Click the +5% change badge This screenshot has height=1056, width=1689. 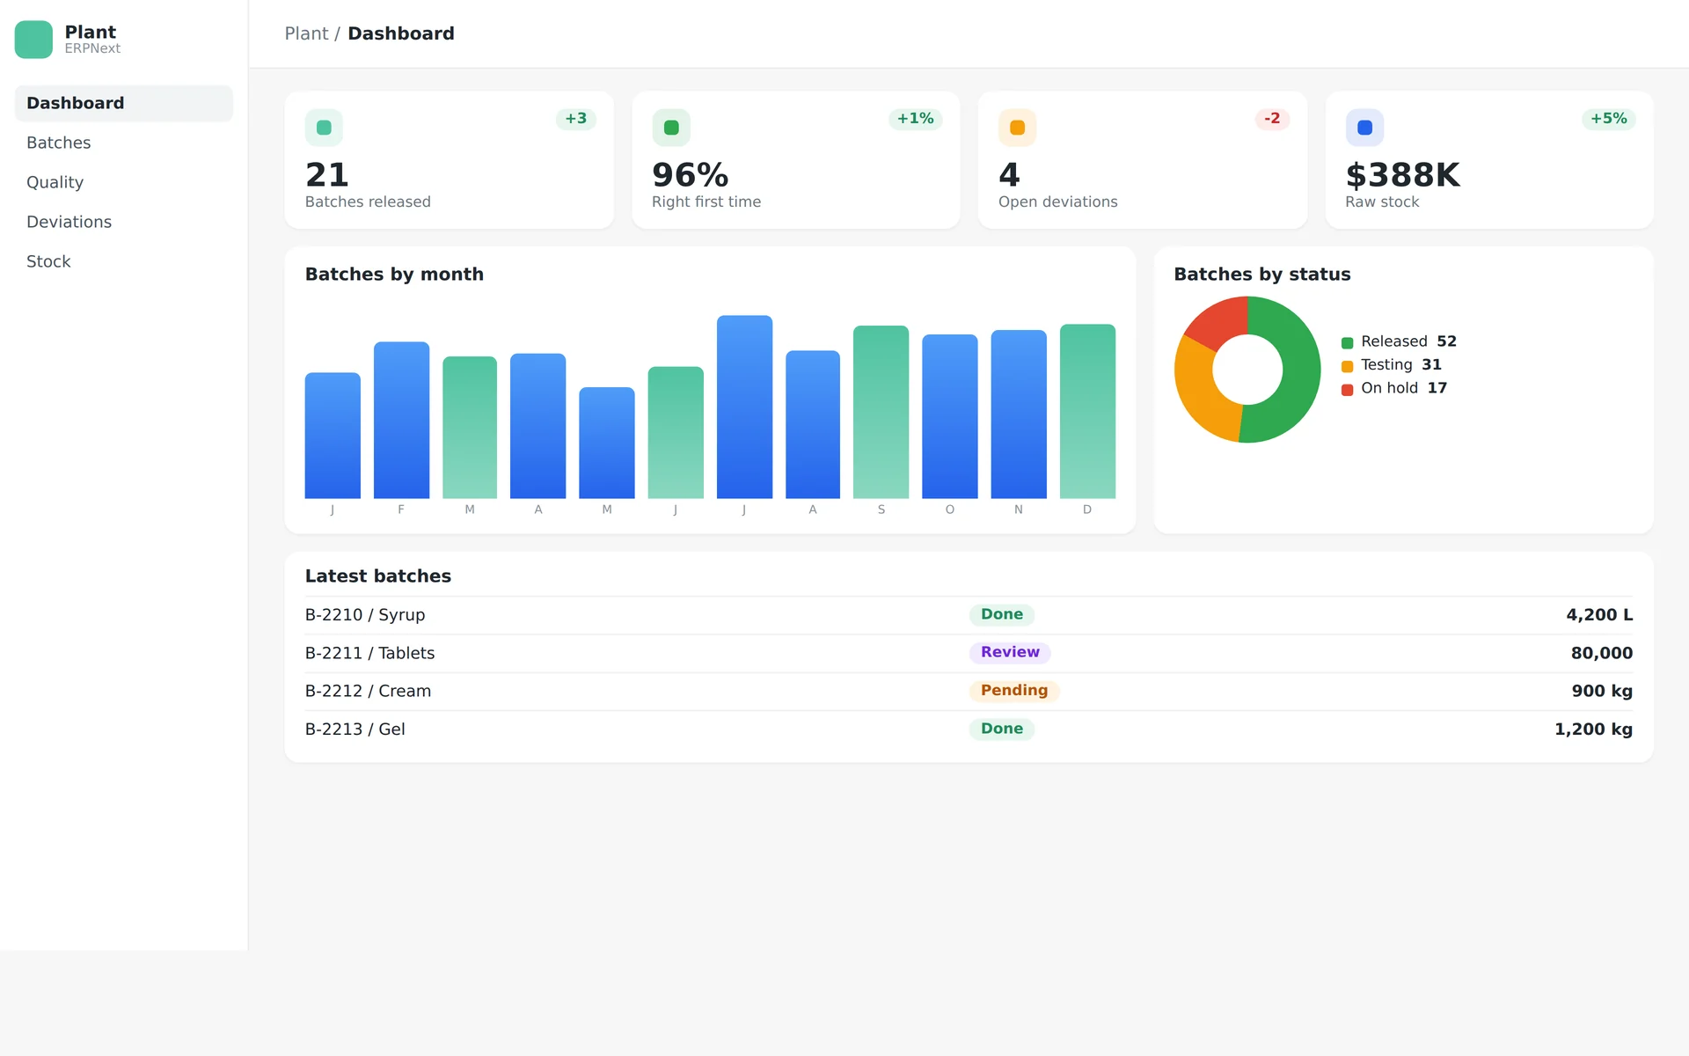pos(1608,119)
